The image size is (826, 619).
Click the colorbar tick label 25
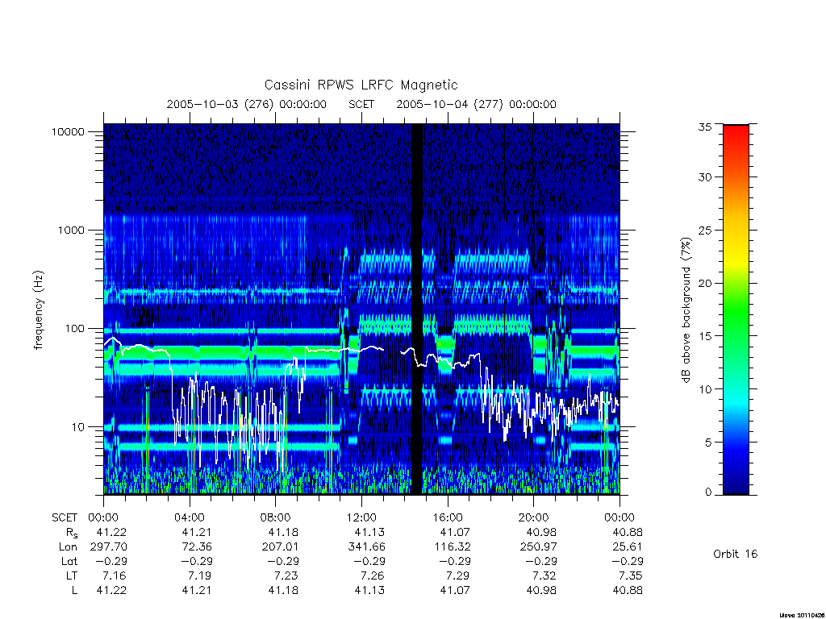pyautogui.click(x=705, y=230)
